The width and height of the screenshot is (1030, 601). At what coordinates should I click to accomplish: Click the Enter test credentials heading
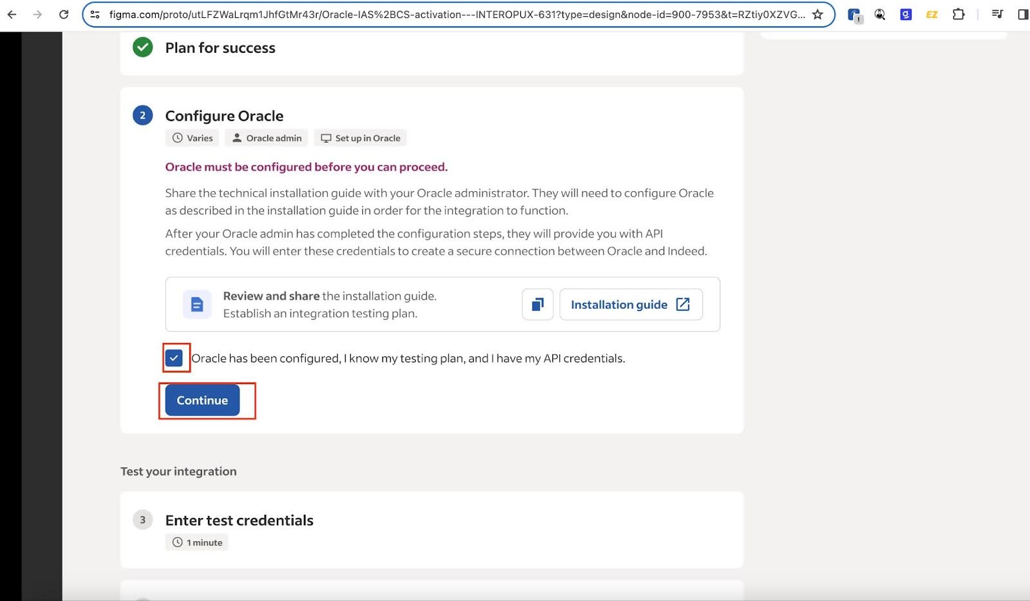239,520
